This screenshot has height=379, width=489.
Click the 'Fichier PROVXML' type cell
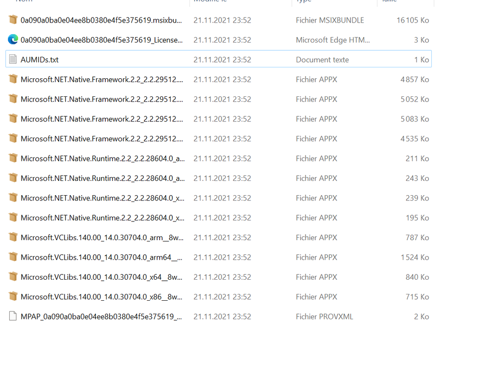click(324, 316)
